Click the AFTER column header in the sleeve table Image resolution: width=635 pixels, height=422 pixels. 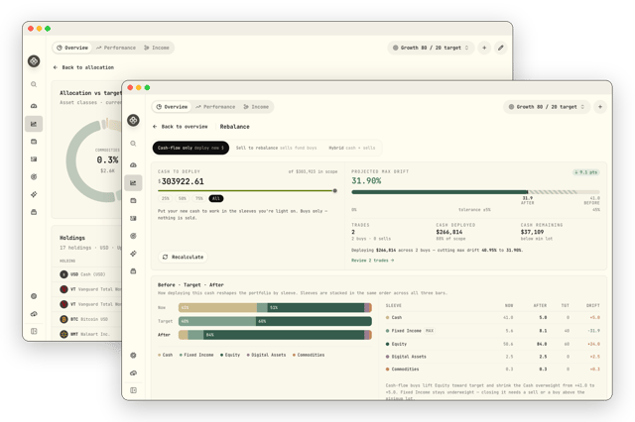[540, 305]
